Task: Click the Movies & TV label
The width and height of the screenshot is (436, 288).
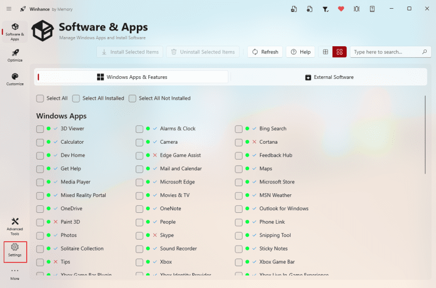Action: [x=174, y=195]
